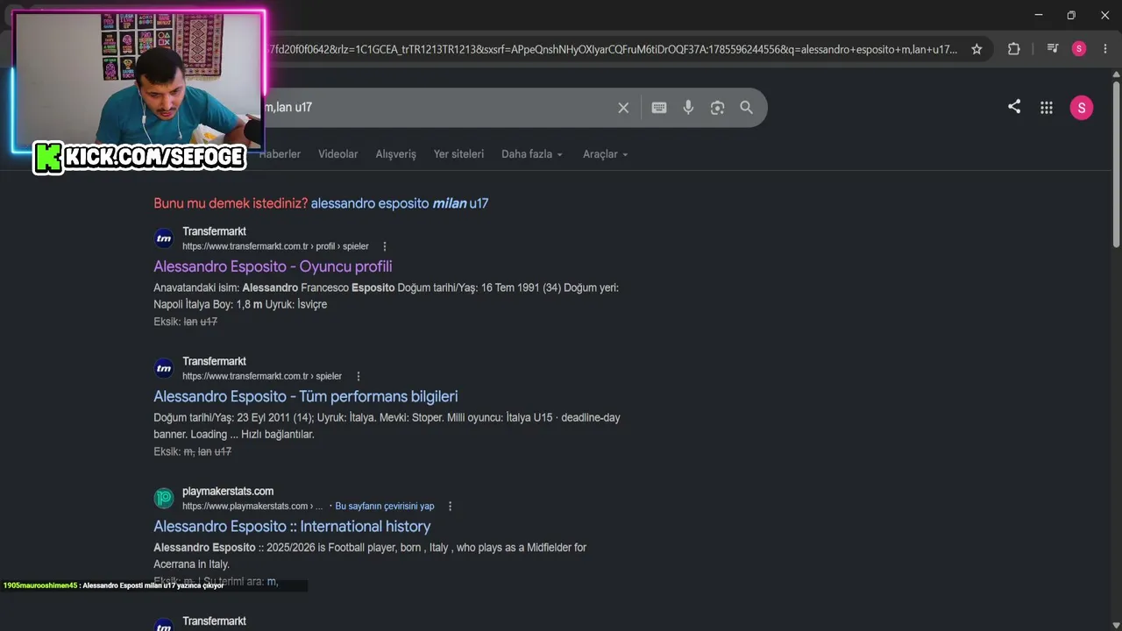This screenshot has width=1122, height=631.
Task: Search by image with Google Lens icon
Action: (717, 108)
